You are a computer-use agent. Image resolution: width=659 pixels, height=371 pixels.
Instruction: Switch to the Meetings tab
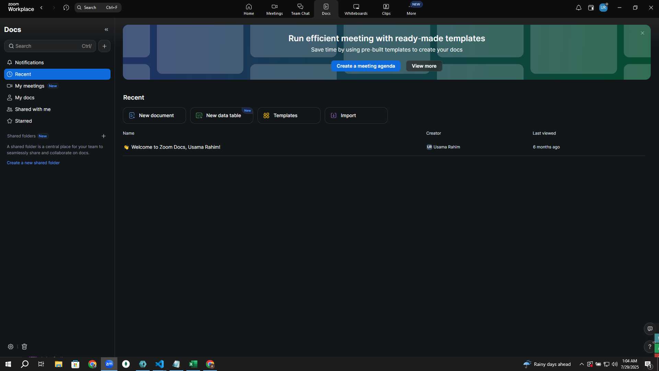pyautogui.click(x=275, y=9)
